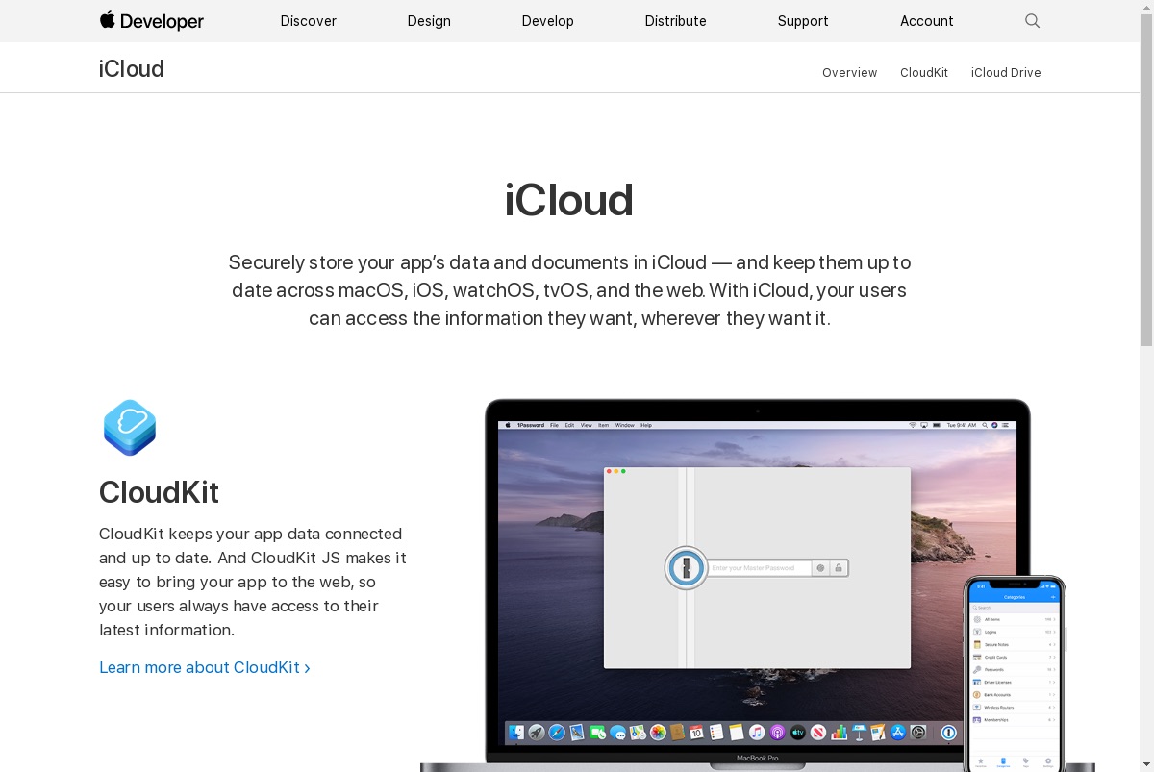Switch to the Overview tab
This screenshot has height=772, width=1154.
pyautogui.click(x=849, y=73)
